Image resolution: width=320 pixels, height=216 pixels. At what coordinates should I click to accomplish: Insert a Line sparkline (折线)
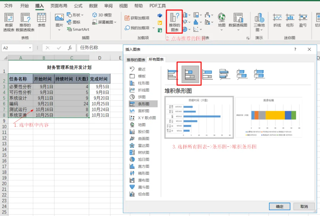[277, 20]
